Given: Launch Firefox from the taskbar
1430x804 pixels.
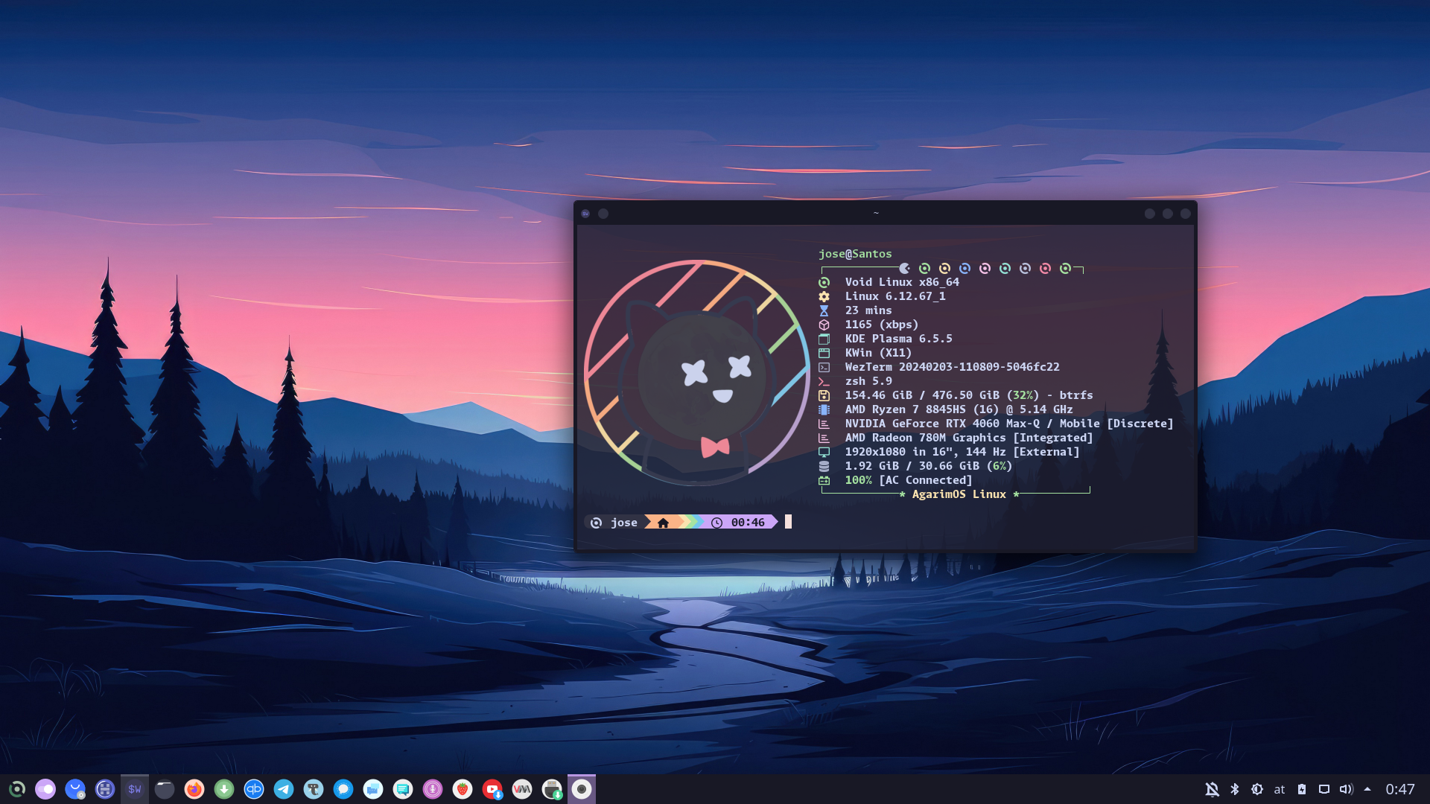Looking at the screenshot, I should pyautogui.click(x=194, y=789).
